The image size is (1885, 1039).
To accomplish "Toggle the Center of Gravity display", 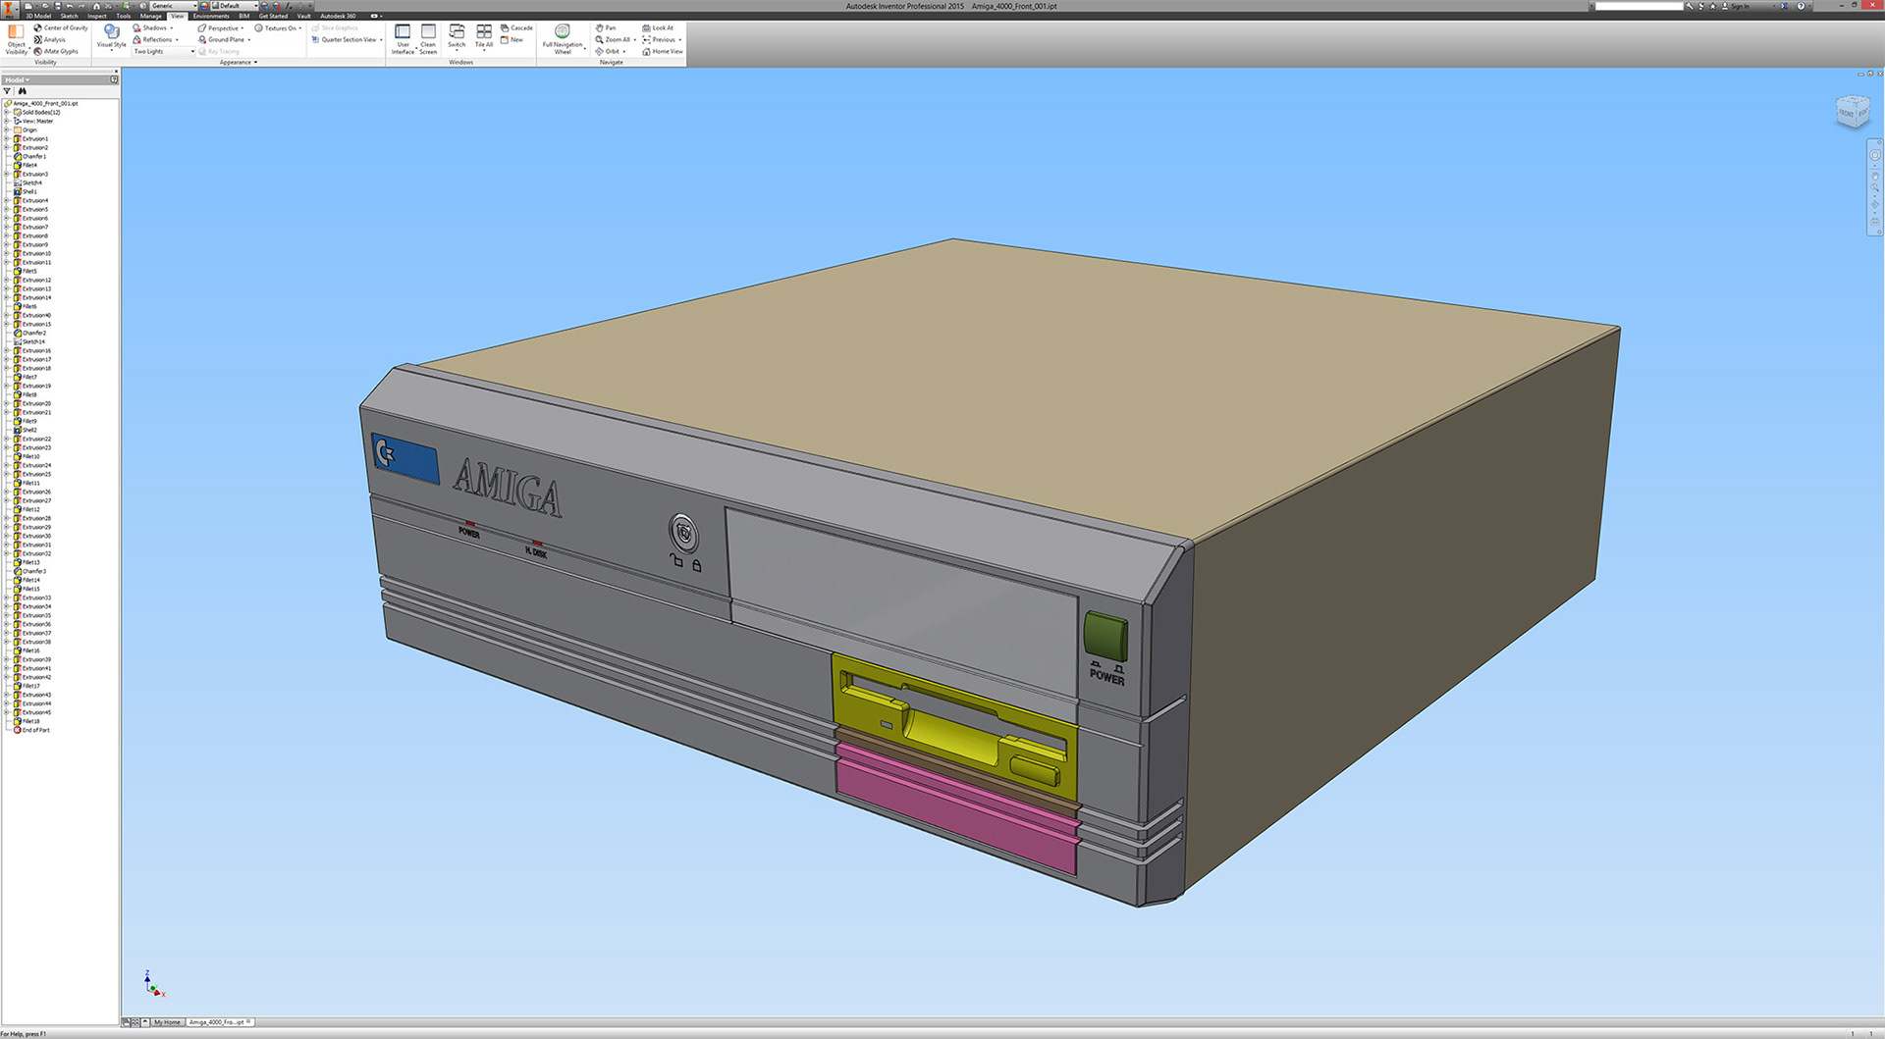I will click(60, 27).
